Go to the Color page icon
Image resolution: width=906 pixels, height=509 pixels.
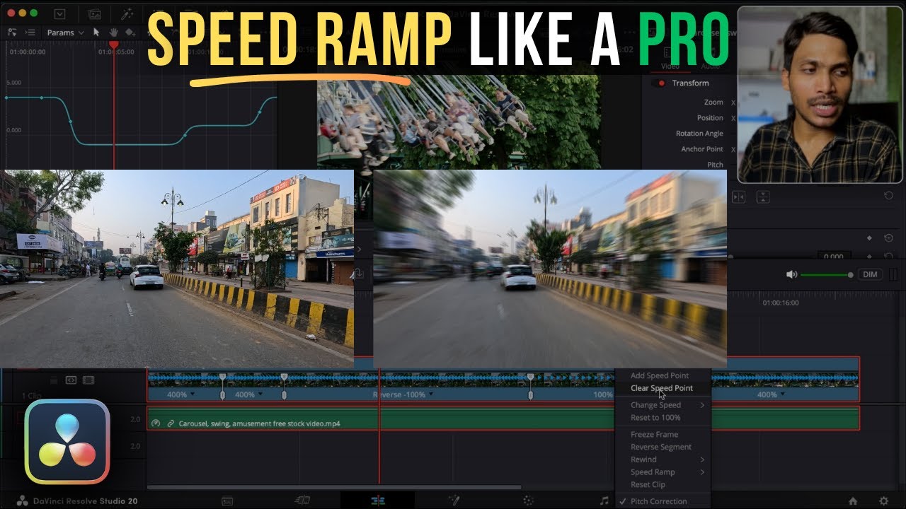tap(528, 501)
